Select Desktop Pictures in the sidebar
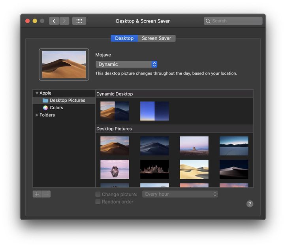286x247 pixels. (64, 100)
